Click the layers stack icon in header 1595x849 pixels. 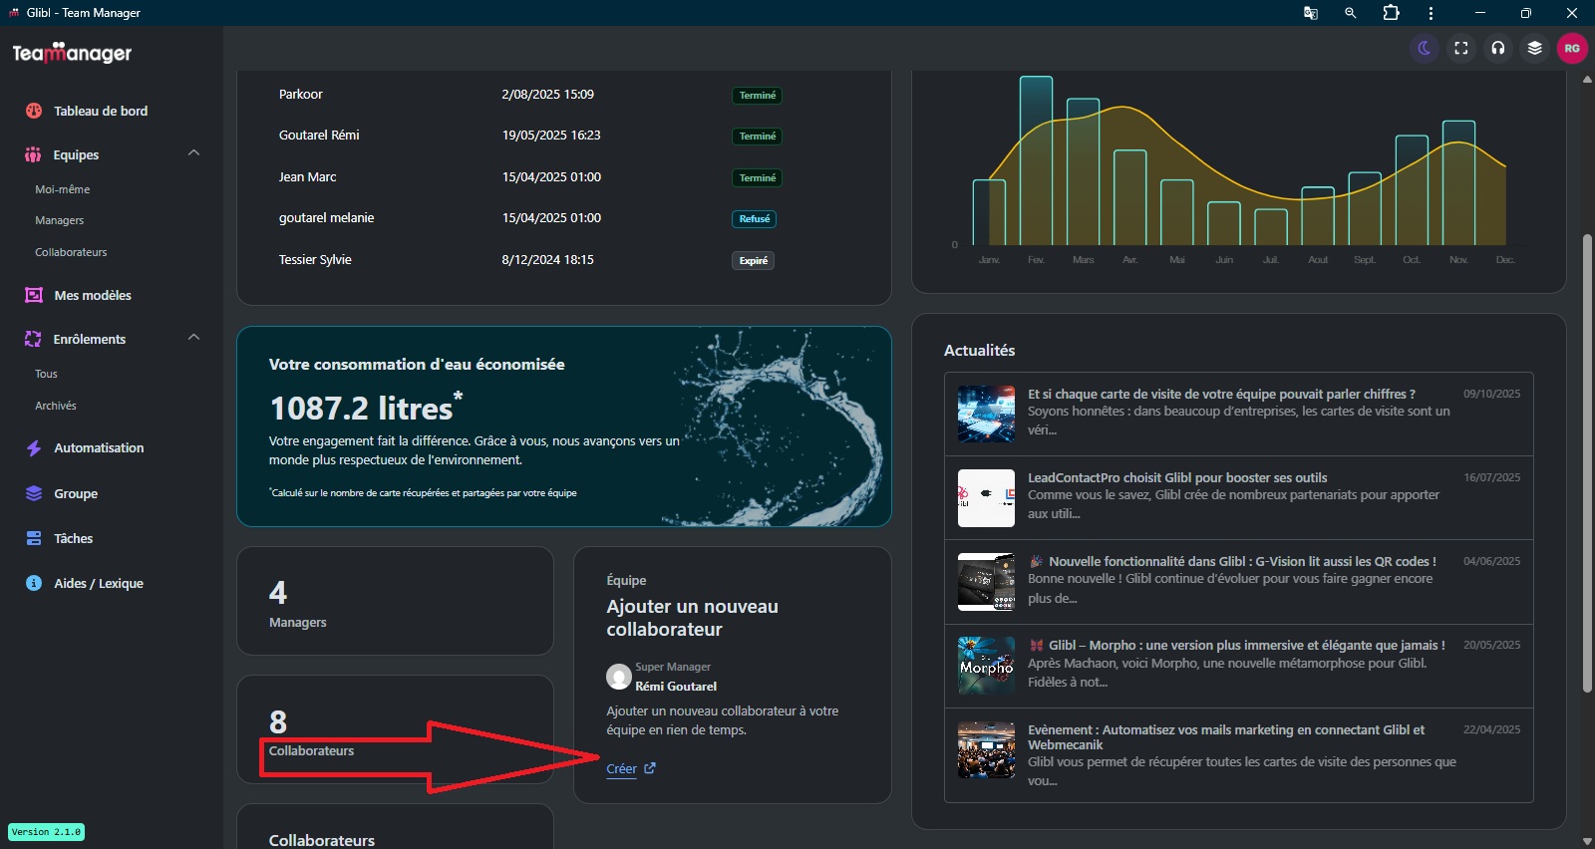[1535, 48]
